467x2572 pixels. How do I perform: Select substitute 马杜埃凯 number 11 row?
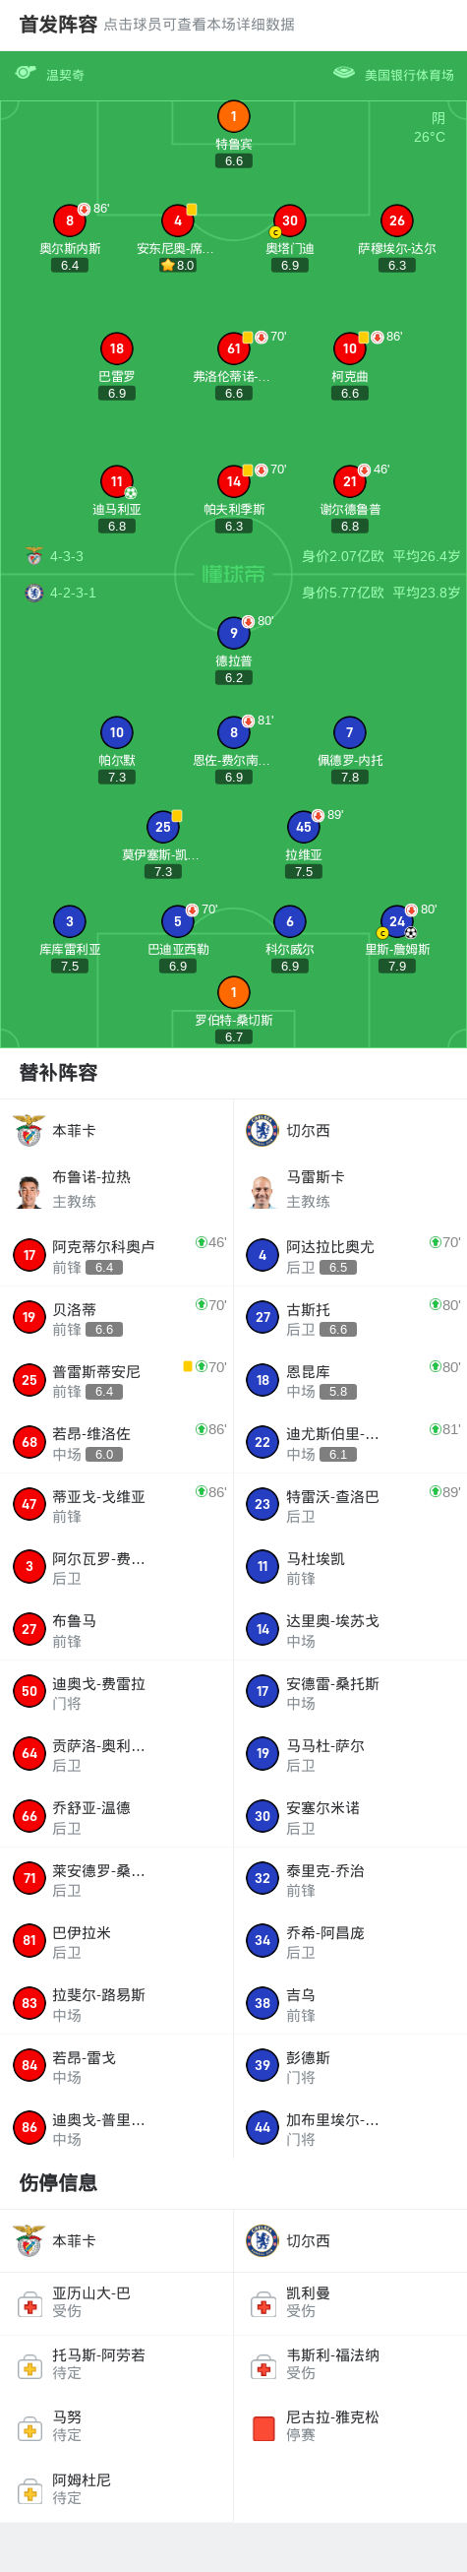pyautogui.click(x=350, y=1567)
